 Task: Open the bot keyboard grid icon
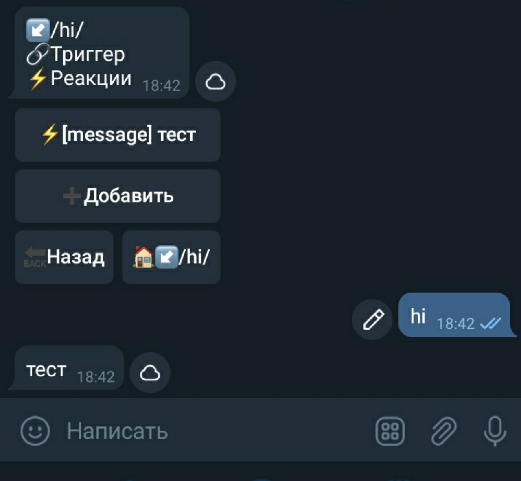click(x=390, y=431)
